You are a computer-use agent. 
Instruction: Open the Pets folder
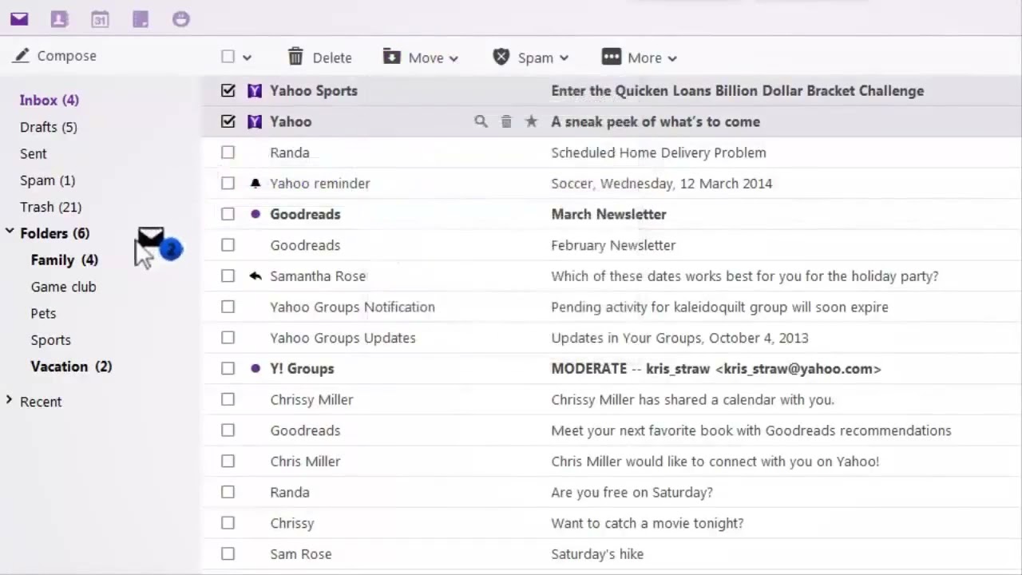coord(43,314)
